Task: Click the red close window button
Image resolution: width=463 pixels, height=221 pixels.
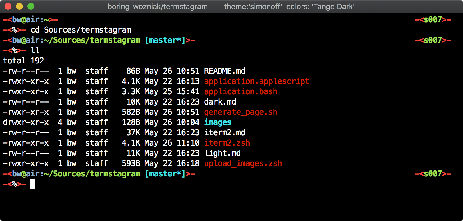Action: [x=8, y=6]
